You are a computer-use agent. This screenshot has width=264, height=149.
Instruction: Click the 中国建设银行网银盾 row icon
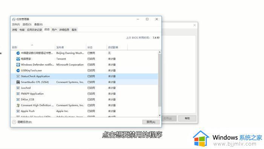(x=18, y=53)
